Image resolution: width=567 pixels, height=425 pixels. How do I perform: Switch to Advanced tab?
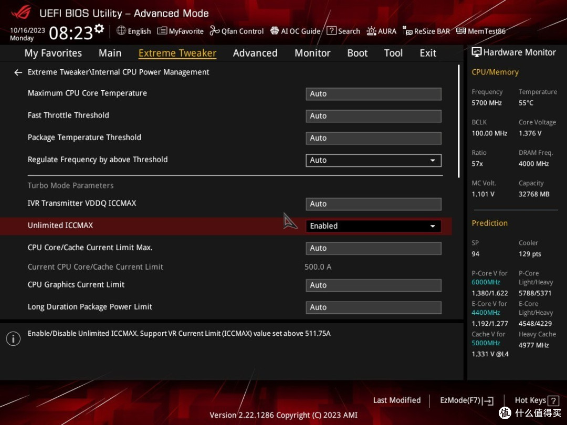255,53
